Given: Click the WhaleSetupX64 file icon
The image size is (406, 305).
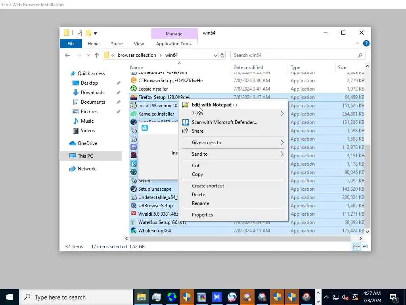Looking at the screenshot, I should point(133,231).
